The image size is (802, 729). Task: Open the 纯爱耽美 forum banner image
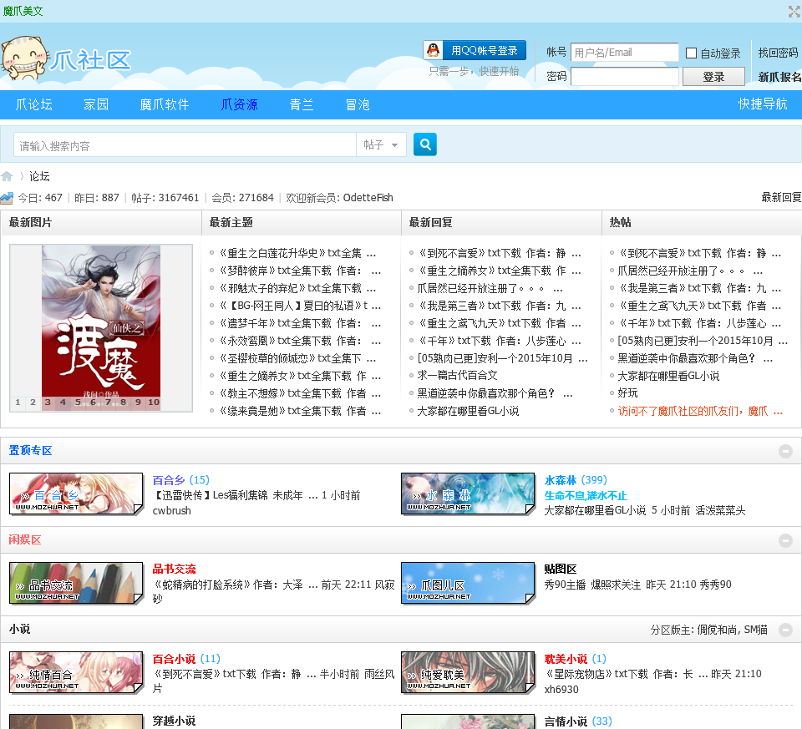(x=468, y=672)
